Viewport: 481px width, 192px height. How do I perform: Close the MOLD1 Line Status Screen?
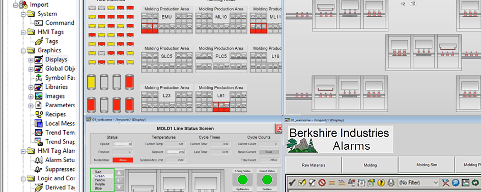coord(279,129)
